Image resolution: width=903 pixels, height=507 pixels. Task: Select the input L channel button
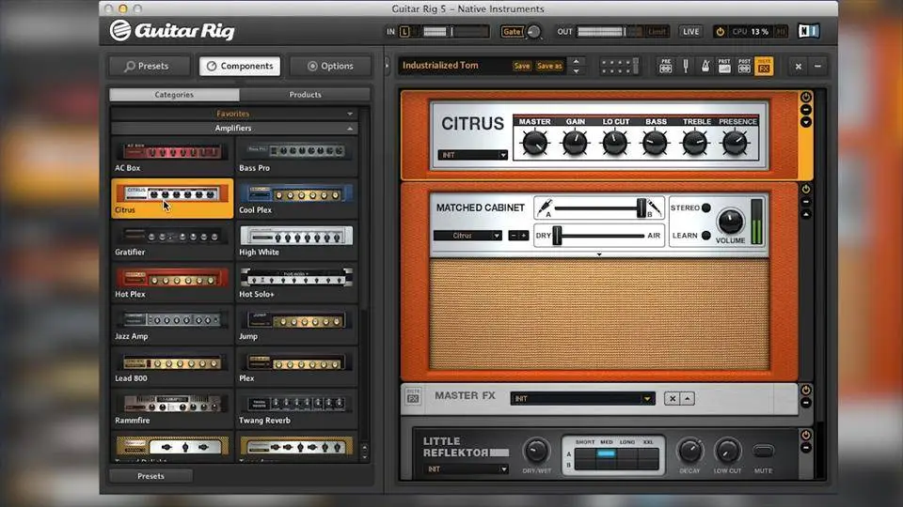coord(404,32)
